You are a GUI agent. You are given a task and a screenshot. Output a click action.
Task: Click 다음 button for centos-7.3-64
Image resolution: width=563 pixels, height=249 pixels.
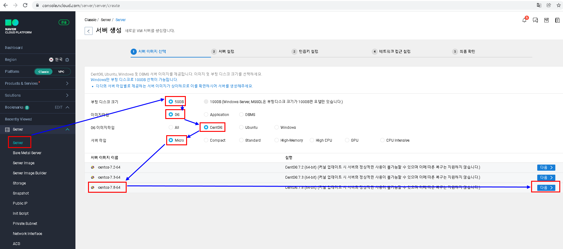click(x=546, y=178)
